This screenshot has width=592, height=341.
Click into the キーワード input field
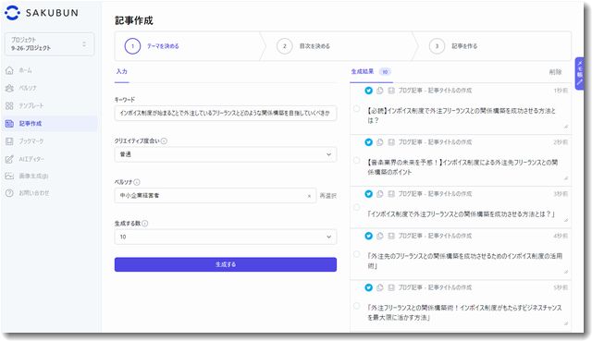(x=226, y=113)
